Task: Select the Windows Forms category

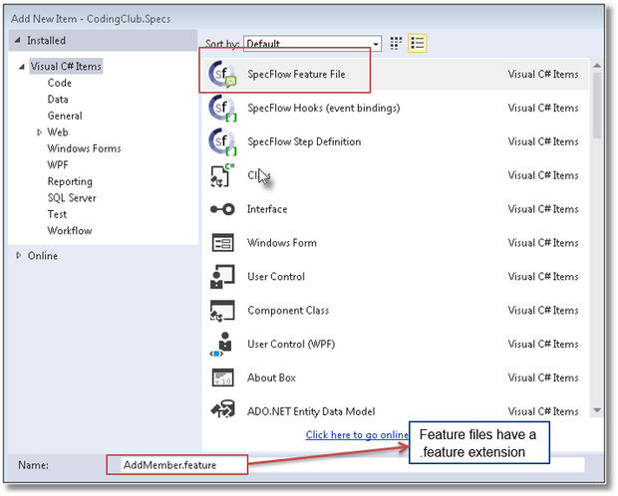Action: coord(85,148)
